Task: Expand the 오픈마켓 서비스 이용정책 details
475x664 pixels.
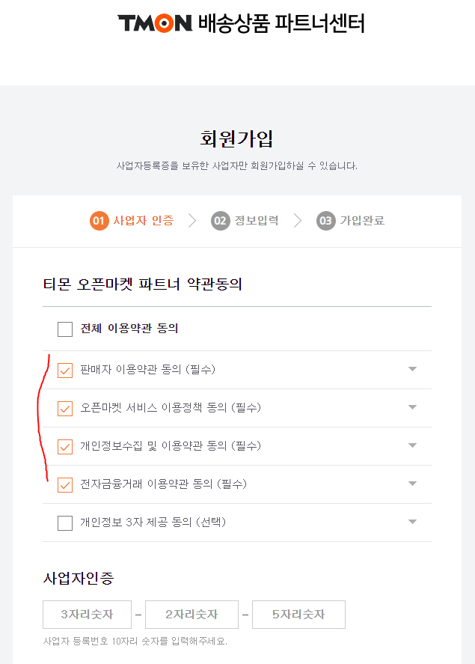Action: pos(412,407)
